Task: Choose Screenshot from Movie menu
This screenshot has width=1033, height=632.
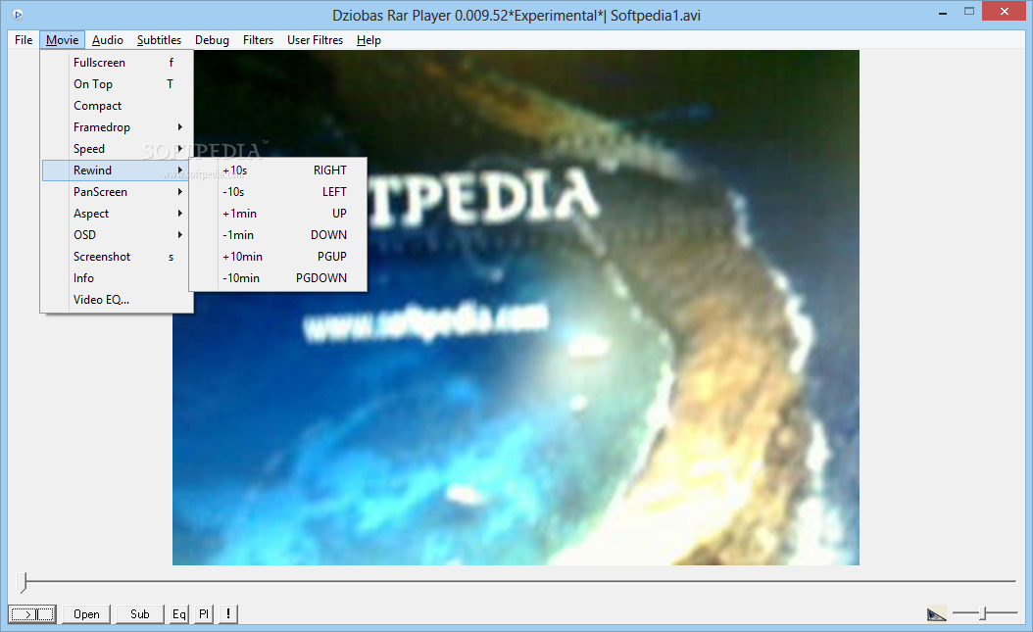Action: tap(118, 256)
